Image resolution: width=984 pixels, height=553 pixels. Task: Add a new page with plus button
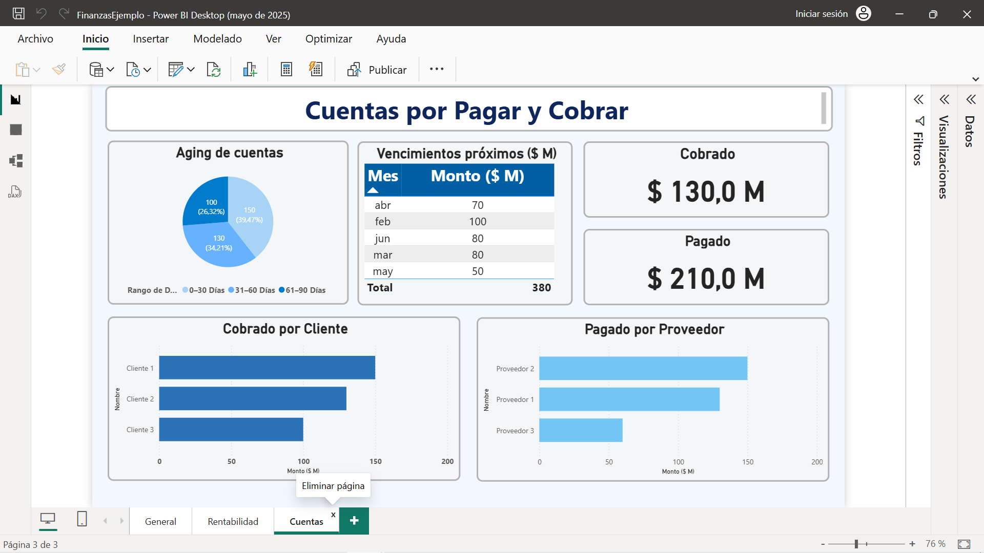[354, 521]
